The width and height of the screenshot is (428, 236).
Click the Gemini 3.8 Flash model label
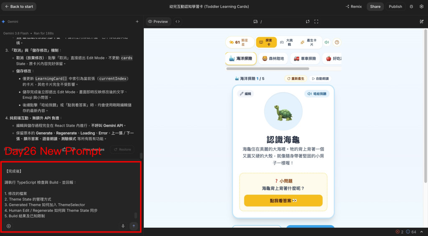point(16,33)
